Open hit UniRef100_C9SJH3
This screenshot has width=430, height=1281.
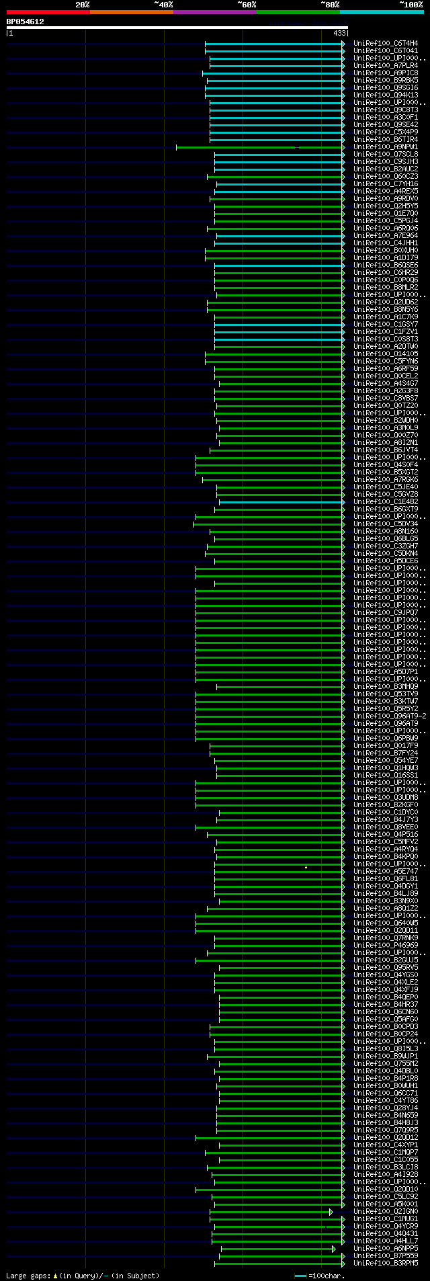tap(386, 161)
